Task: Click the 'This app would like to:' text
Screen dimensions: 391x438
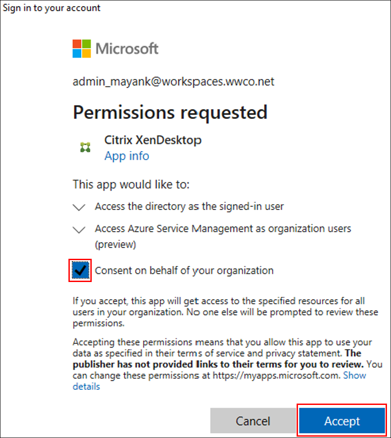Action: tap(131, 183)
